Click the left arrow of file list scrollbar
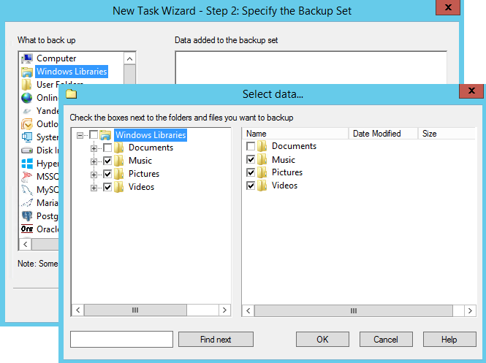Viewport: 486px width, 363px height. [x=248, y=310]
